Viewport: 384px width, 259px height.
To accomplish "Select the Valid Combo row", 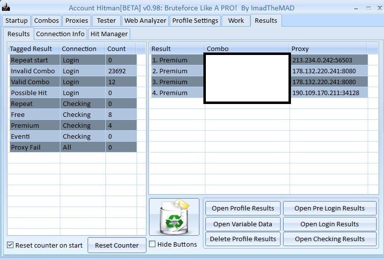I will pos(30,82).
